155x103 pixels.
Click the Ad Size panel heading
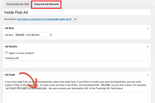9,28
